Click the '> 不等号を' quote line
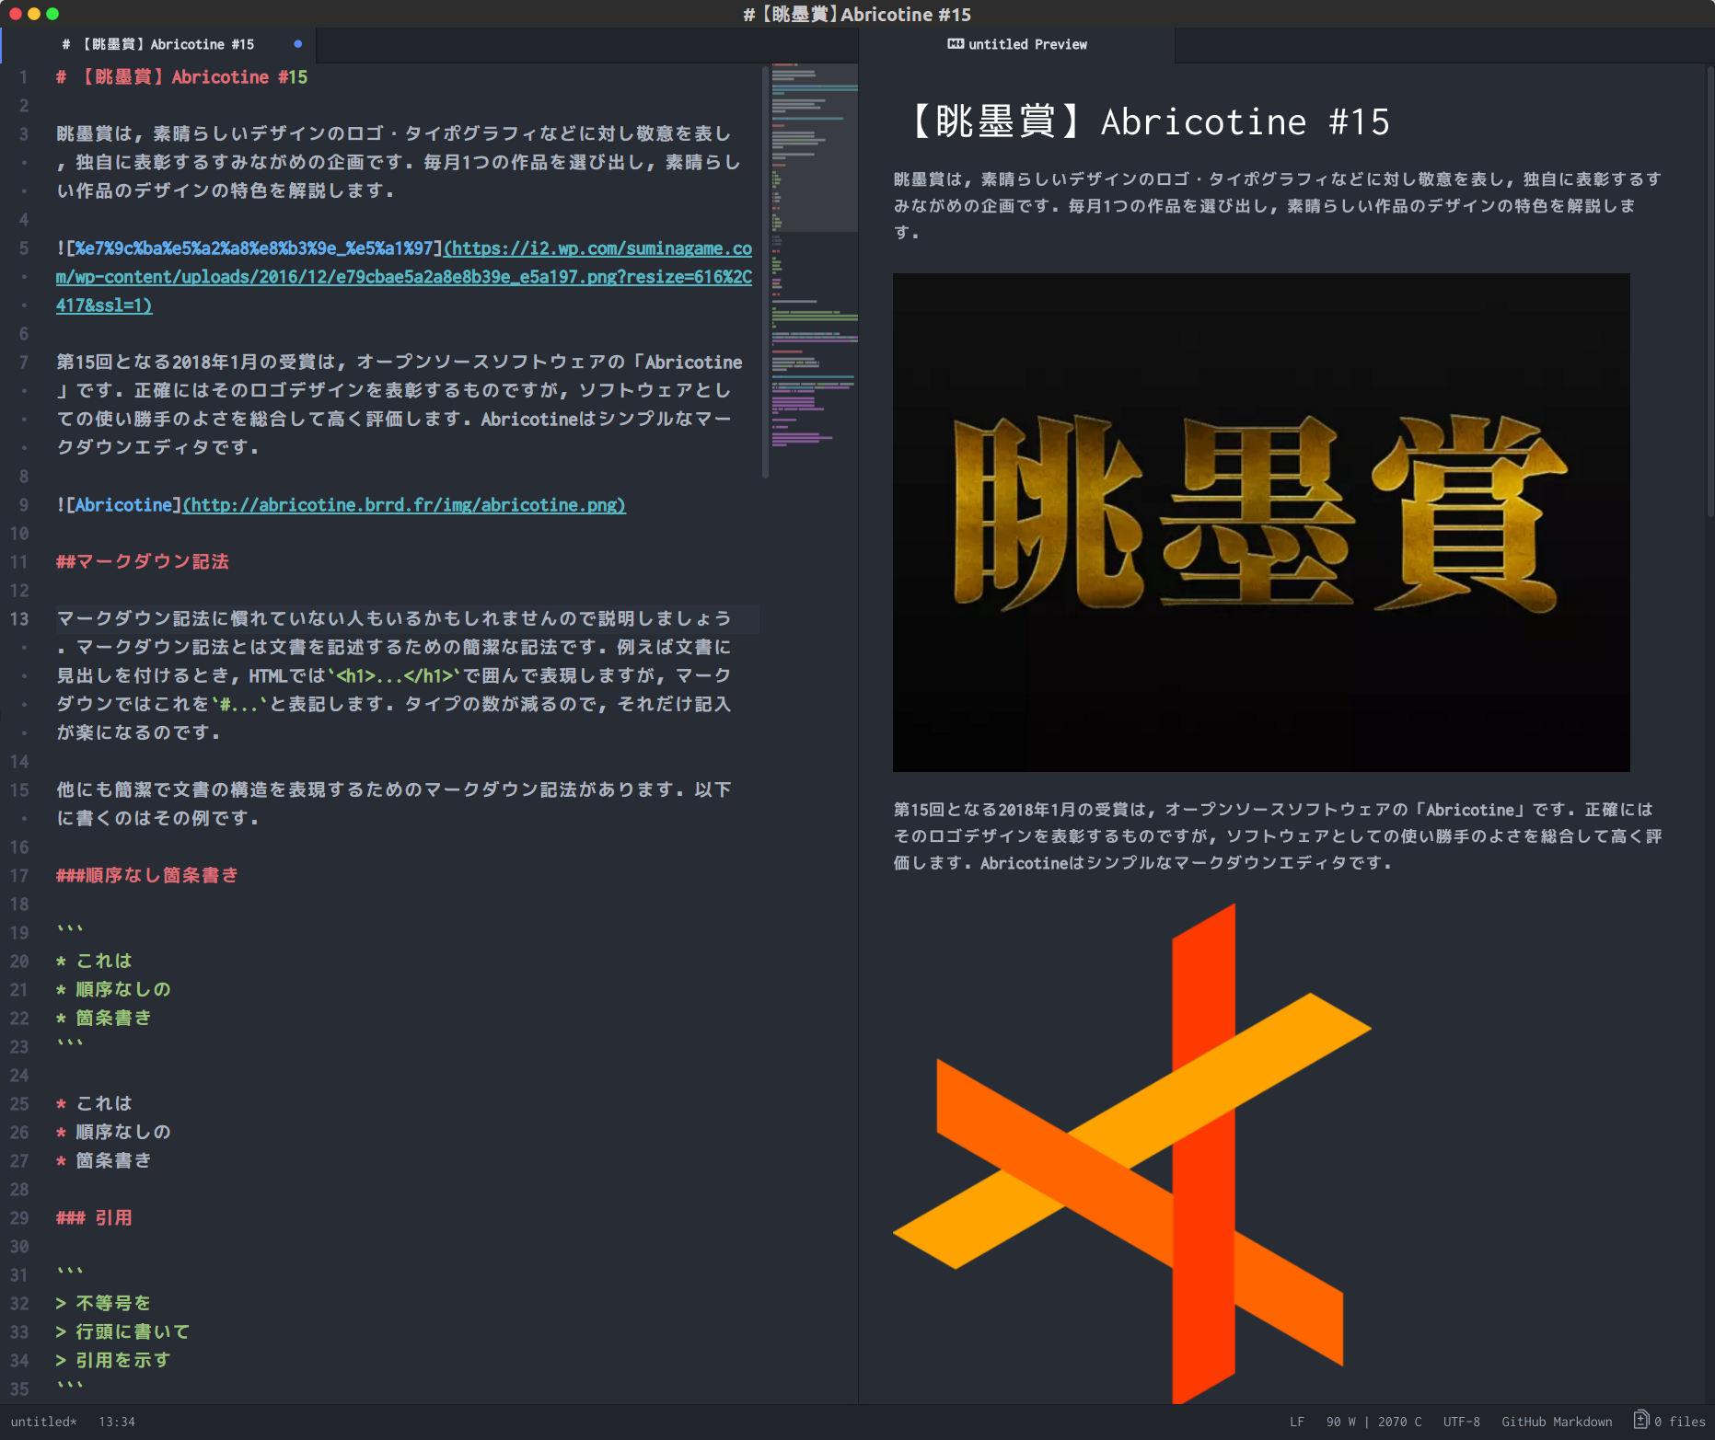 point(103,1304)
